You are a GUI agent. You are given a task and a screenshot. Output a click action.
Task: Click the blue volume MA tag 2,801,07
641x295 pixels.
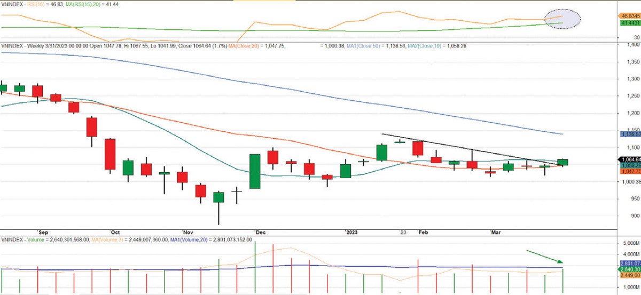[x=628, y=263]
